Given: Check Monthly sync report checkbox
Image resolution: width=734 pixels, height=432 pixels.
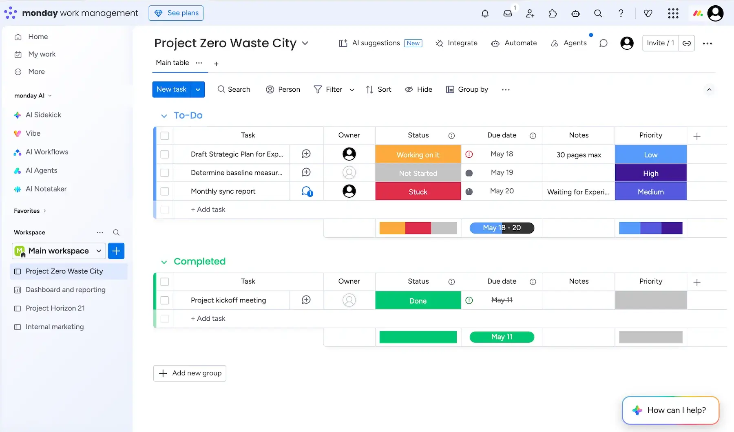Looking at the screenshot, I should (165, 191).
